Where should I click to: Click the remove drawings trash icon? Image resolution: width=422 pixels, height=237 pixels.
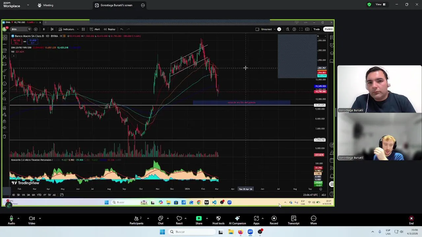point(5,136)
